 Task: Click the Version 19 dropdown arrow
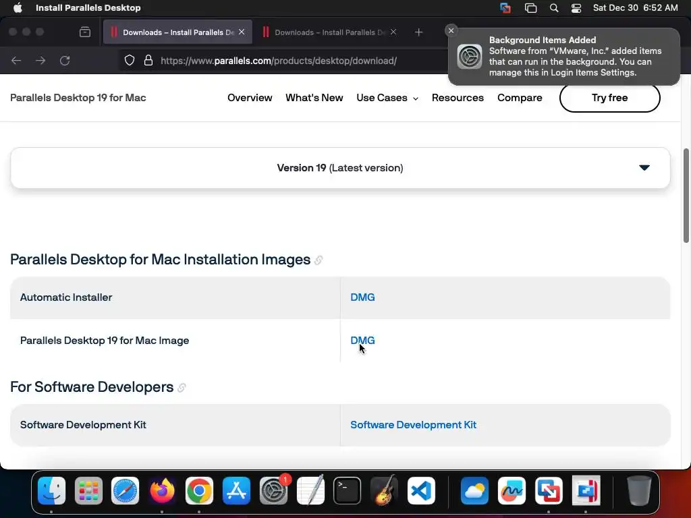[x=644, y=167]
